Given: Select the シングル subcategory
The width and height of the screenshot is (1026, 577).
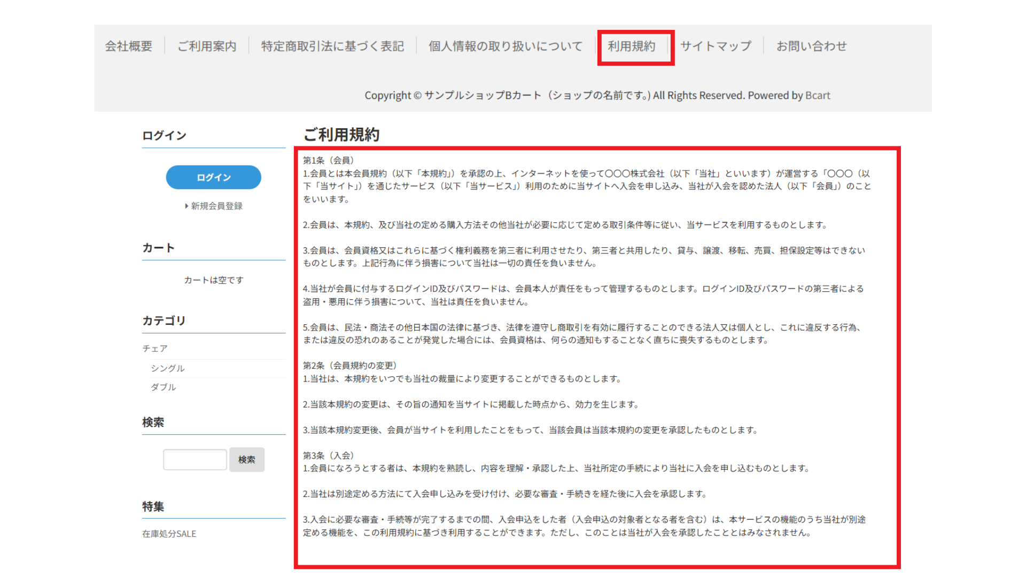Looking at the screenshot, I should tap(167, 368).
